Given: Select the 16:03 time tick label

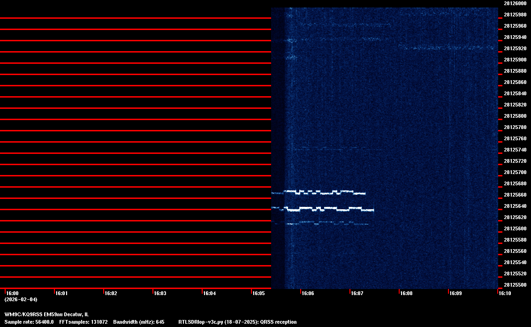Looking at the screenshot, I should [160, 294].
